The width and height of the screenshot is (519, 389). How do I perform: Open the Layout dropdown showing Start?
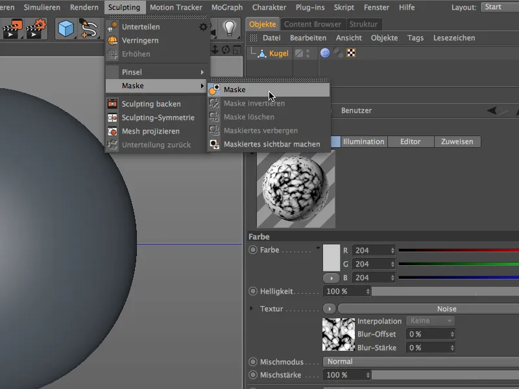pyautogui.click(x=499, y=7)
